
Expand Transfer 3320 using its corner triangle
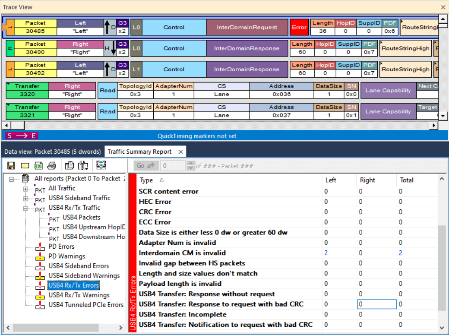[x=9, y=85]
